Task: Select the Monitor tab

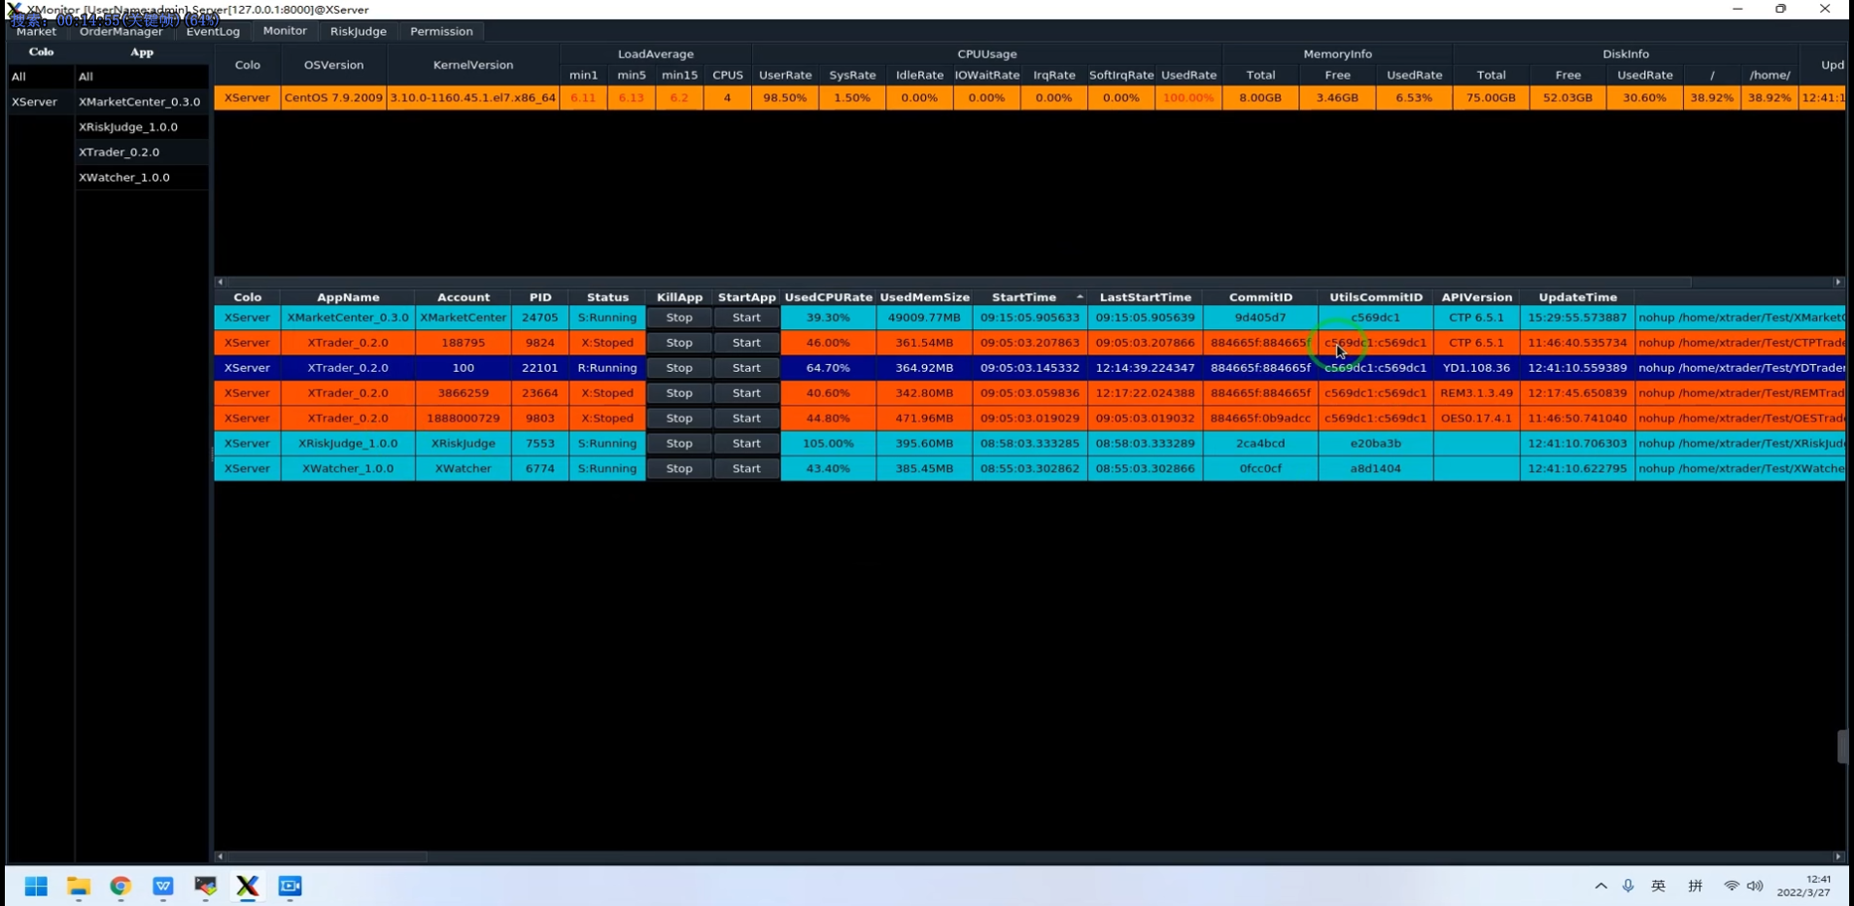Action: point(285,31)
